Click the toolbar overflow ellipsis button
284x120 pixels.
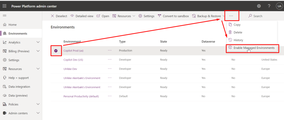coord(231,16)
